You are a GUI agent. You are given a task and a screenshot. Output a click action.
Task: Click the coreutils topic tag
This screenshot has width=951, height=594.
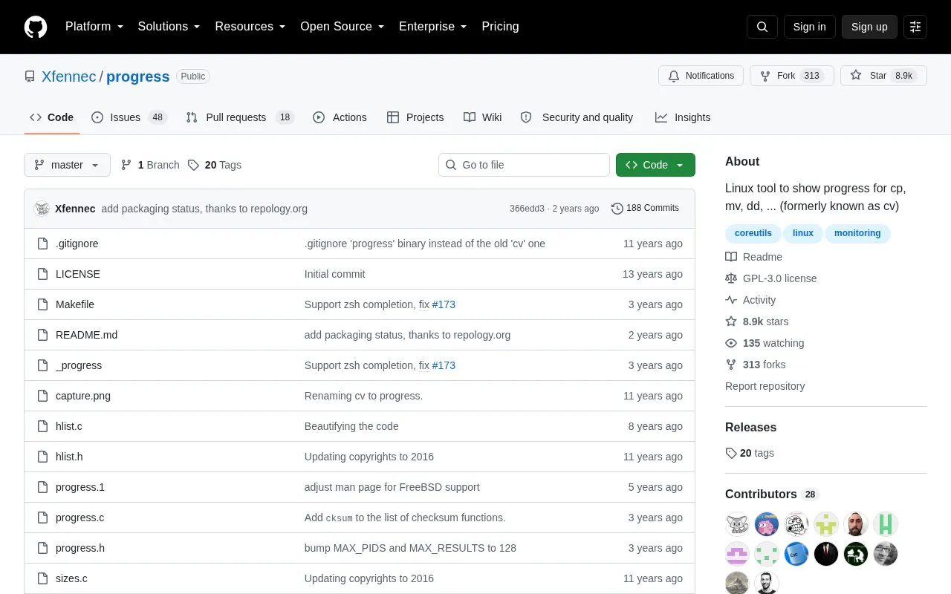tap(753, 233)
